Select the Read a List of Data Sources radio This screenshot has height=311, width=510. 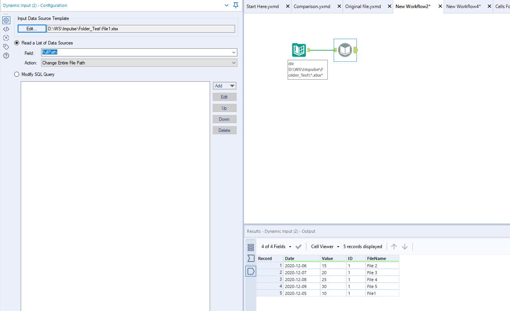[17, 43]
